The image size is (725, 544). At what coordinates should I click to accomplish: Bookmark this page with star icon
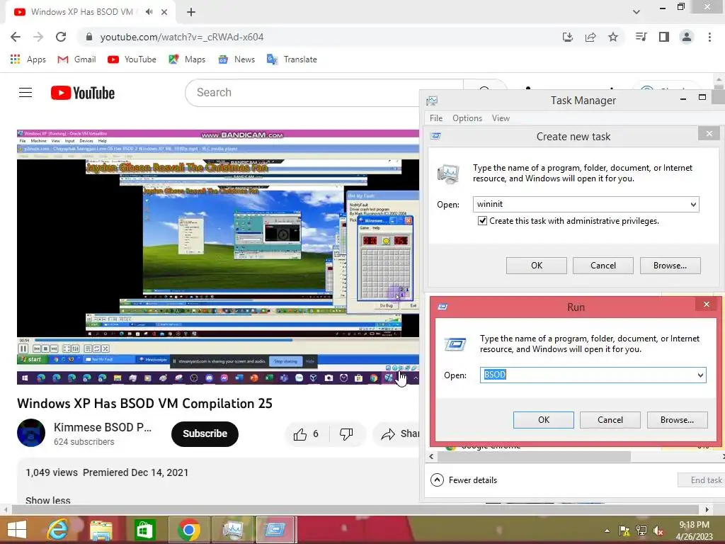click(x=612, y=37)
